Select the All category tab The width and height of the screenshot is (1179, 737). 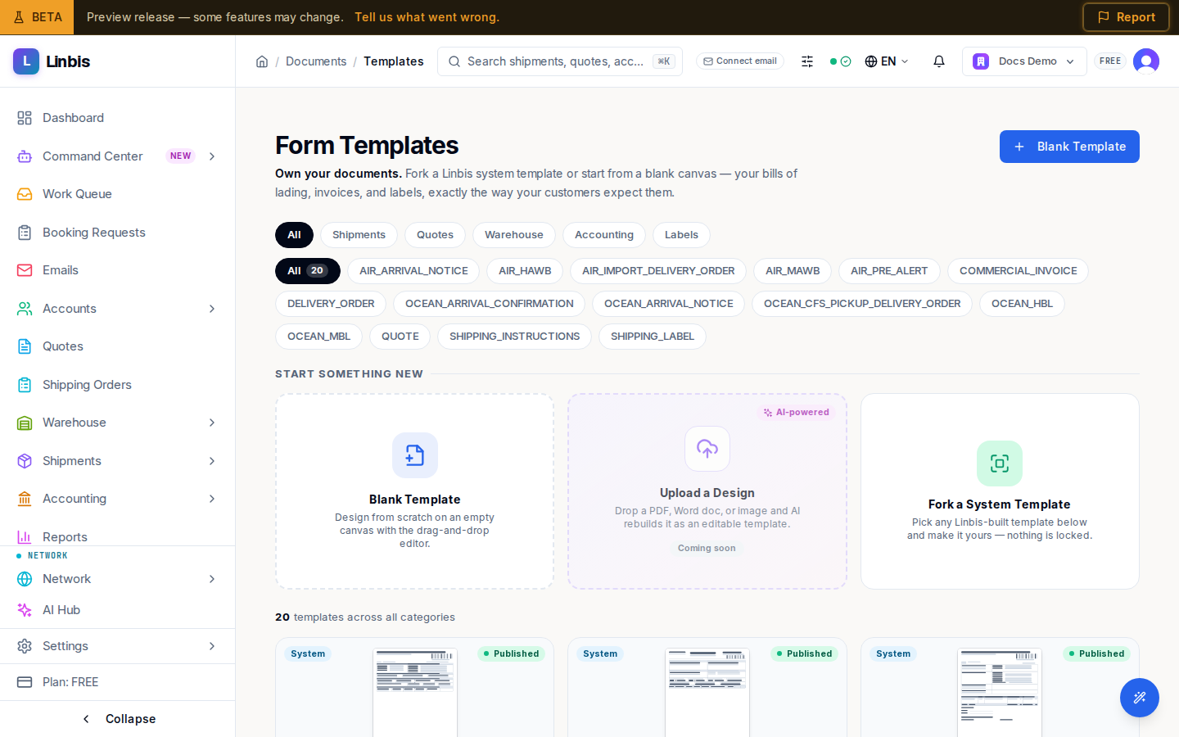click(x=294, y=235)
